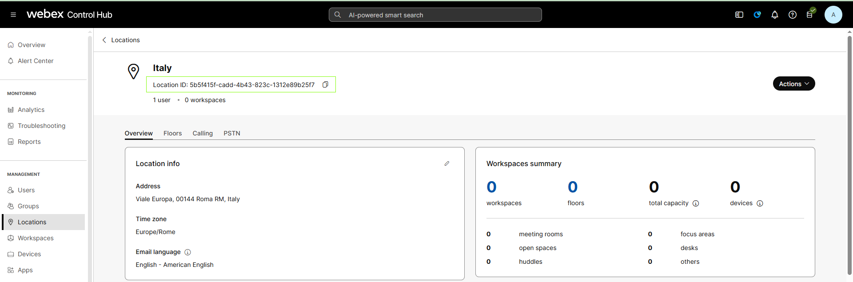Click the hamburger menu icon
853x282 pixels.
coord(13,15)
